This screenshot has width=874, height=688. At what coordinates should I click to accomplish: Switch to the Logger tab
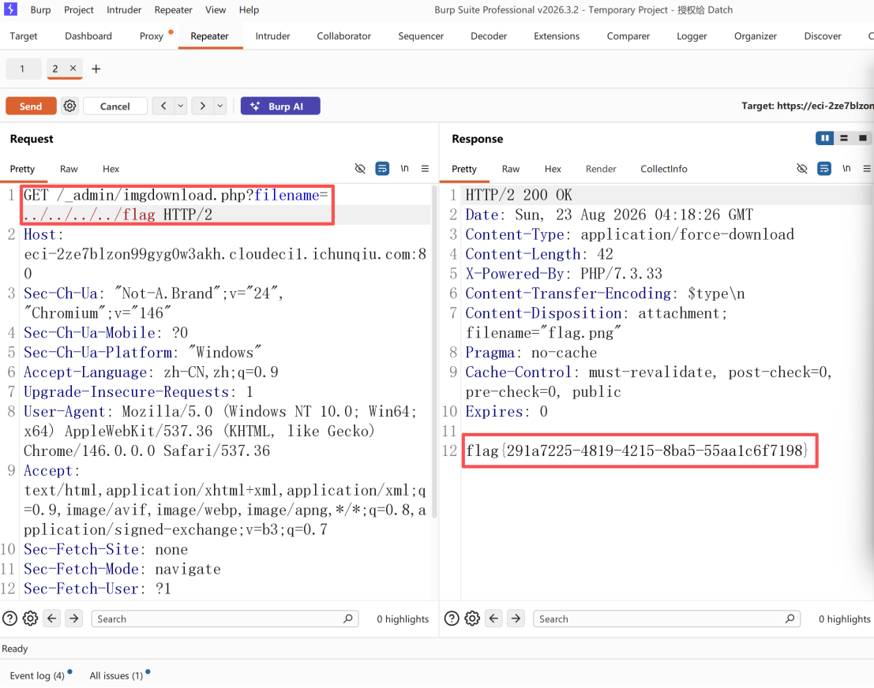pyautogui.click(x=692, y=36)
